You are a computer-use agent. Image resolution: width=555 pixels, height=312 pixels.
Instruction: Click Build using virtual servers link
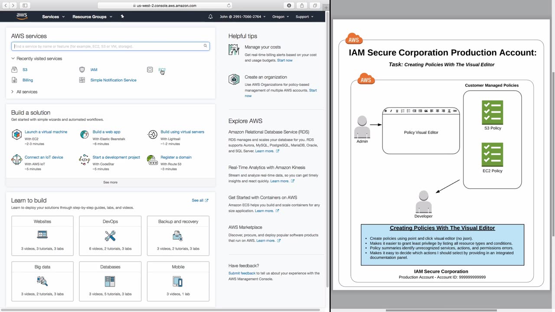click(182, 132)
